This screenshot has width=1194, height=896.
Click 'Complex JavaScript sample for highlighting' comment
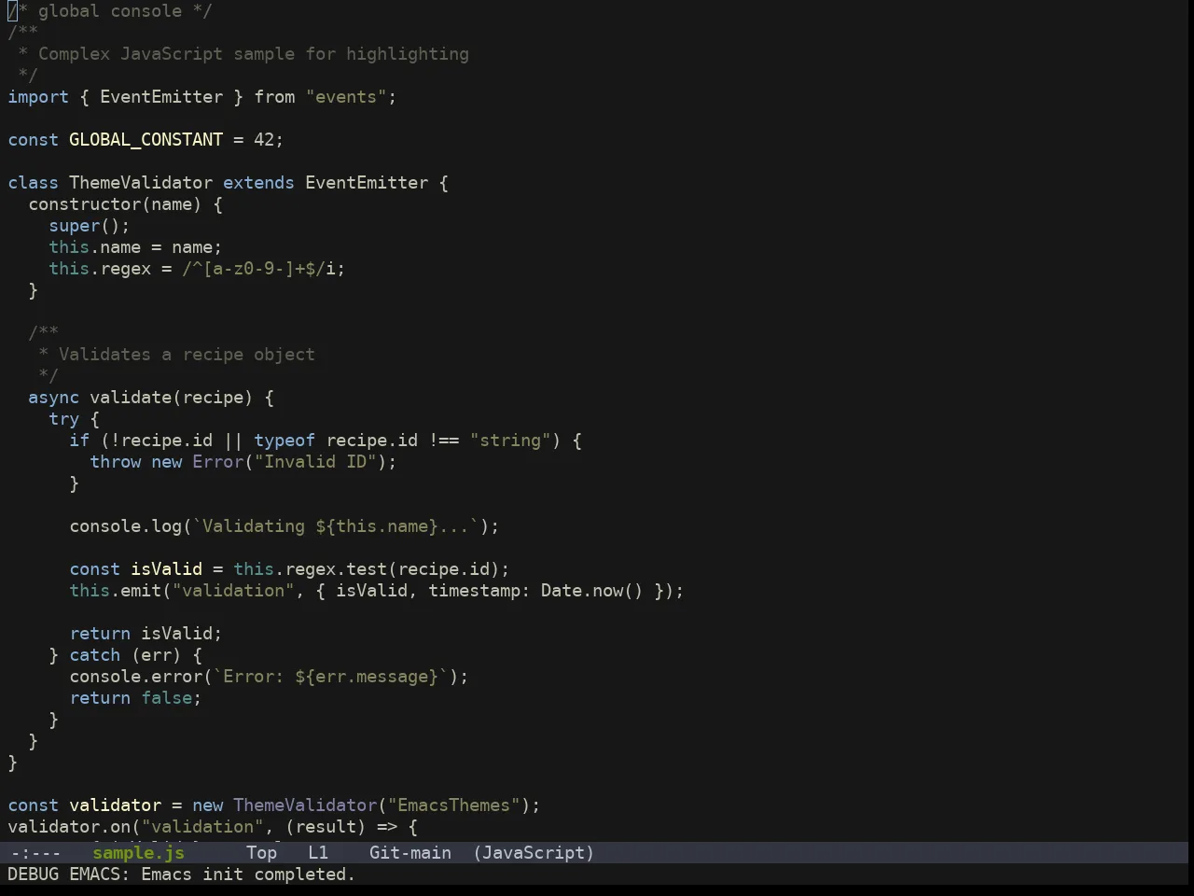(x=254, y=54)
